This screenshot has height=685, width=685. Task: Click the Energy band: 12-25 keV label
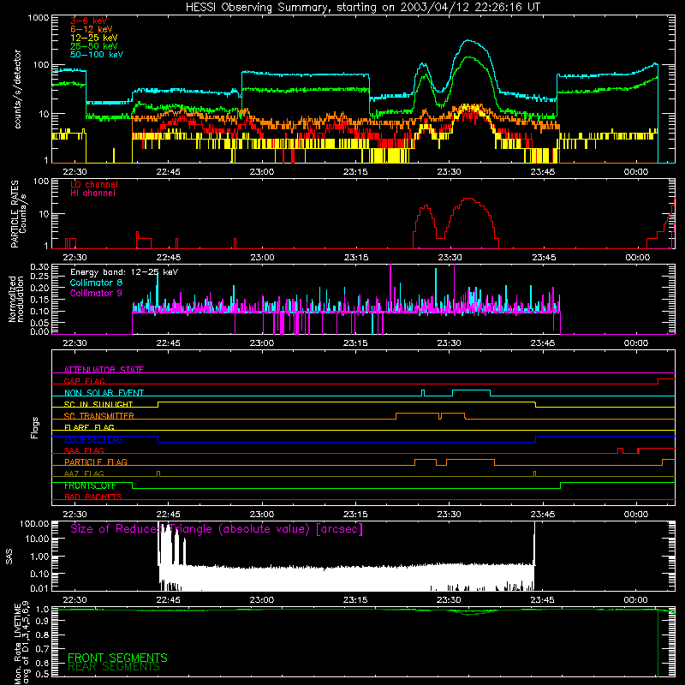pyautogui.click(x=123, y=272)
